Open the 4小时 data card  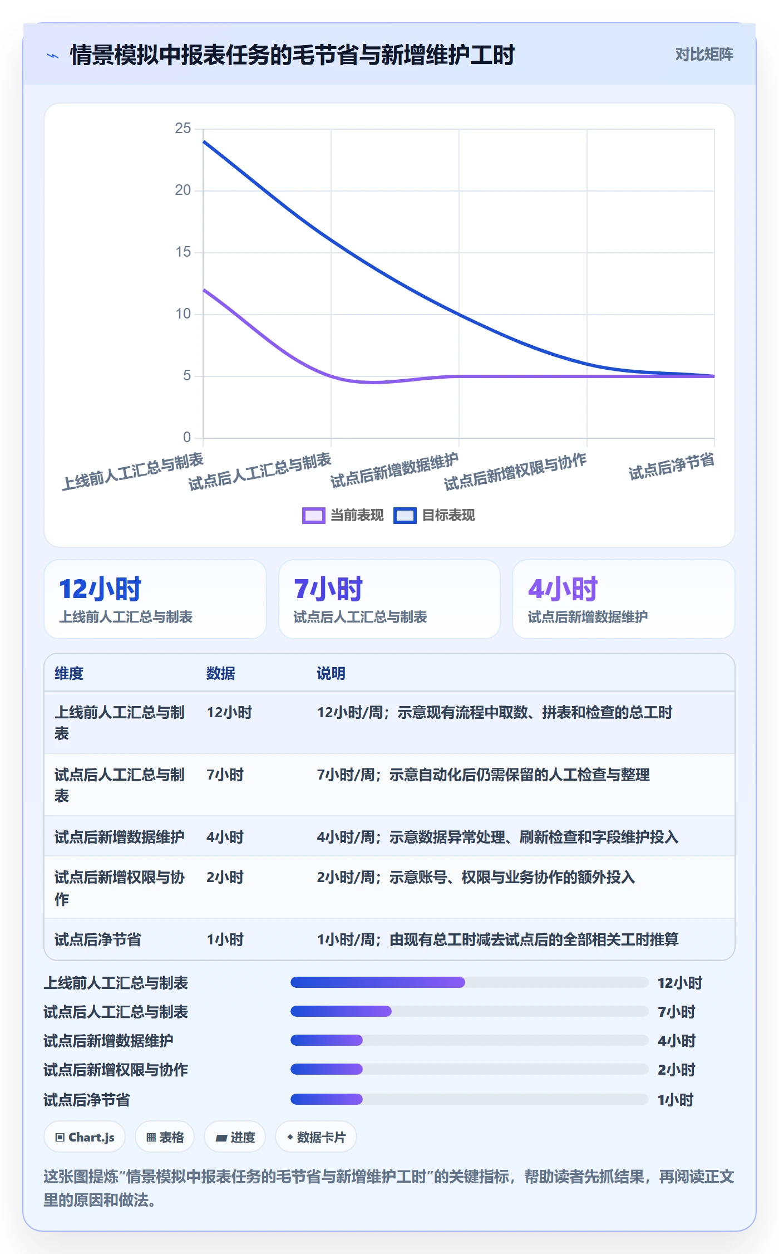(x=624, y=599)
